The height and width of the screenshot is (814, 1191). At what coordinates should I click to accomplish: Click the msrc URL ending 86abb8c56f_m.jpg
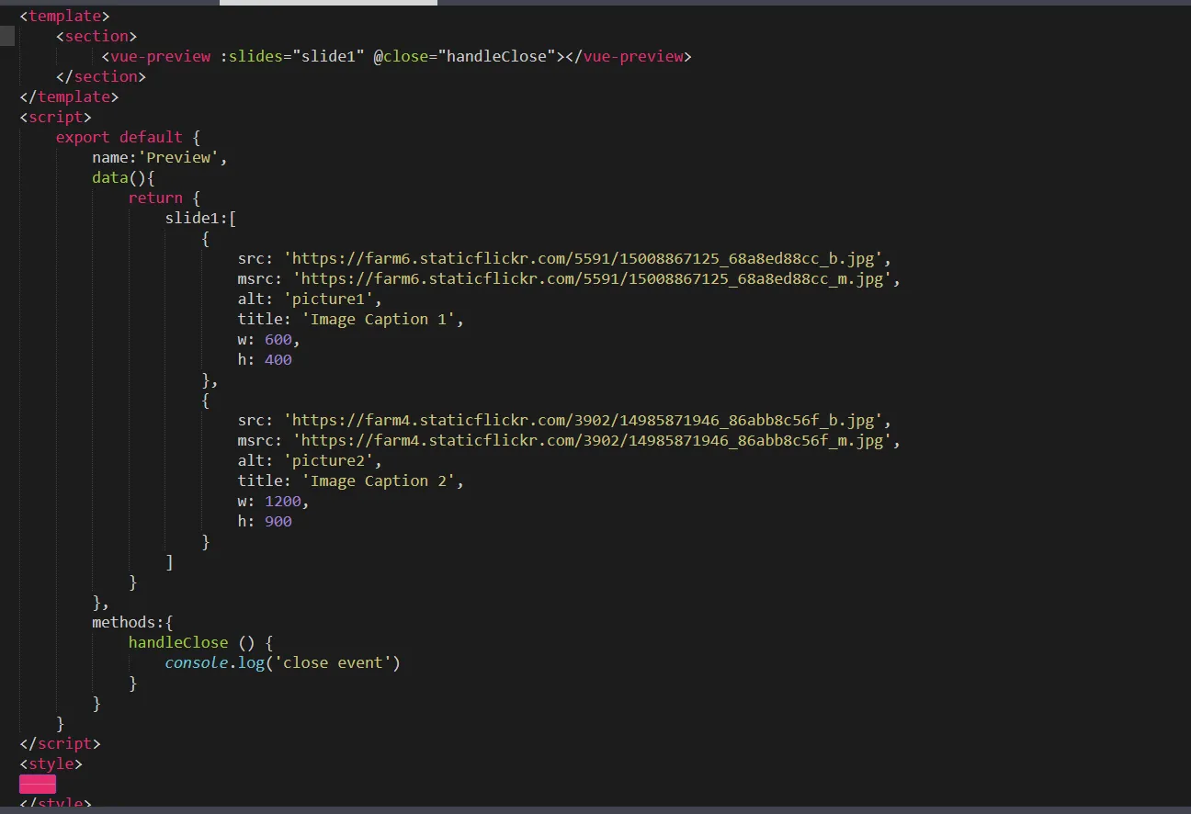coord(592,440)
